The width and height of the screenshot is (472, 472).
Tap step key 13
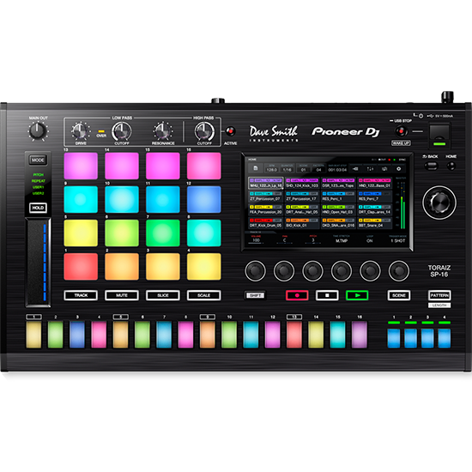coord(294,335)
